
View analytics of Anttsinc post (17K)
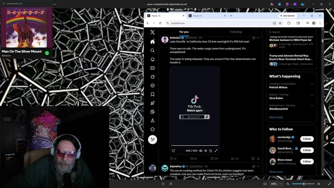coord(235,158)
